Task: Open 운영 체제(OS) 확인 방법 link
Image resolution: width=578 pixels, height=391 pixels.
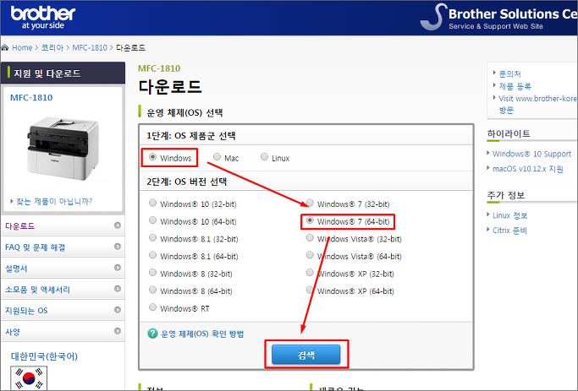Action: [x=202, y=334]
